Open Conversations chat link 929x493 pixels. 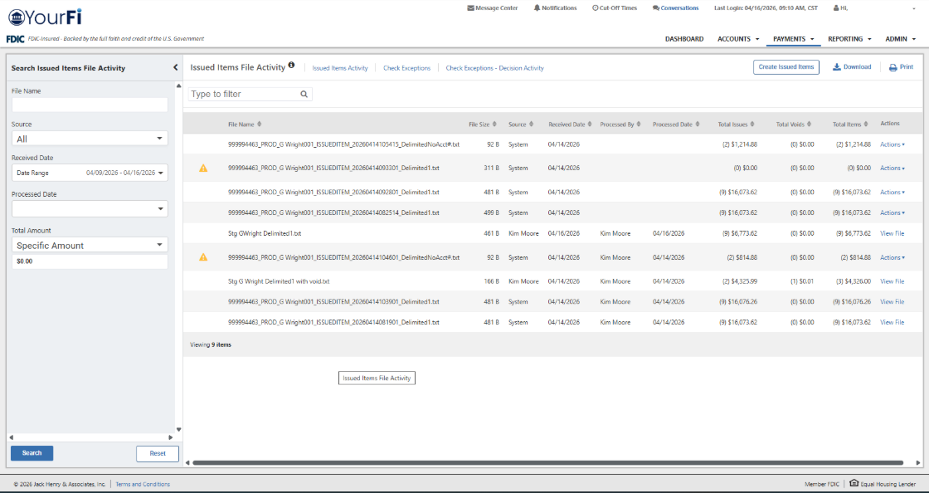point(675,8)
